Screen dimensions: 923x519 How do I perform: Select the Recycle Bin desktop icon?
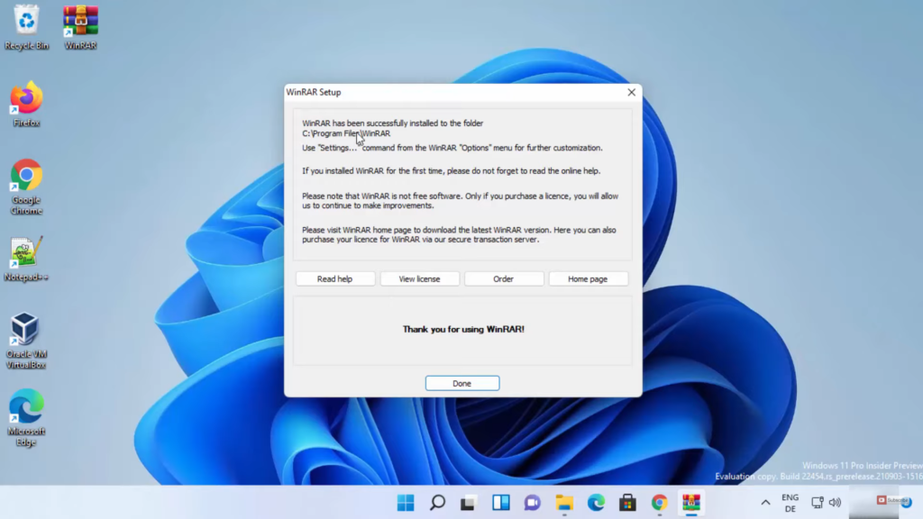pos(27,23)
